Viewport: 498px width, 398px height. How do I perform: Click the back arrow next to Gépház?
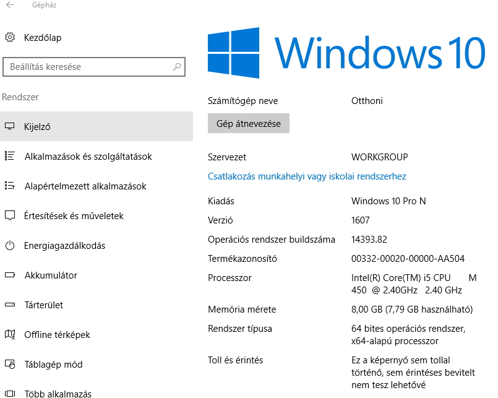coord(10,5)
